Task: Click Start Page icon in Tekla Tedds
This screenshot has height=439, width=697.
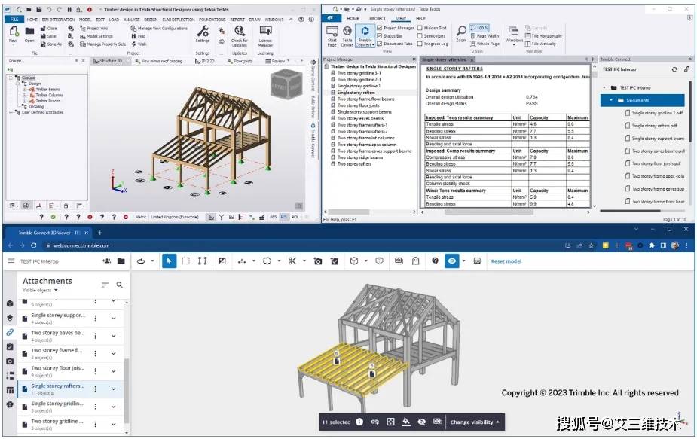Action: pyautogui.click(x=332, y=35)
